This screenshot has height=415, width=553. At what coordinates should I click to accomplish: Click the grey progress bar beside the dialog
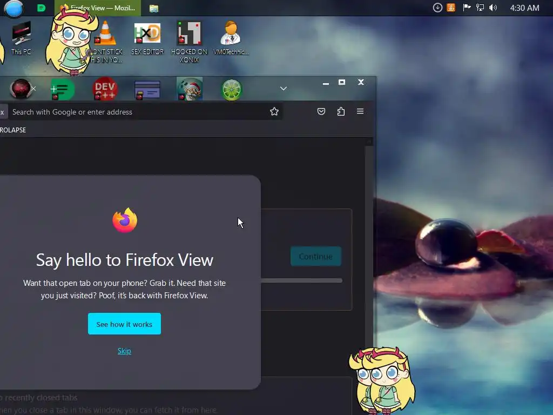click(x=301, y=280)
